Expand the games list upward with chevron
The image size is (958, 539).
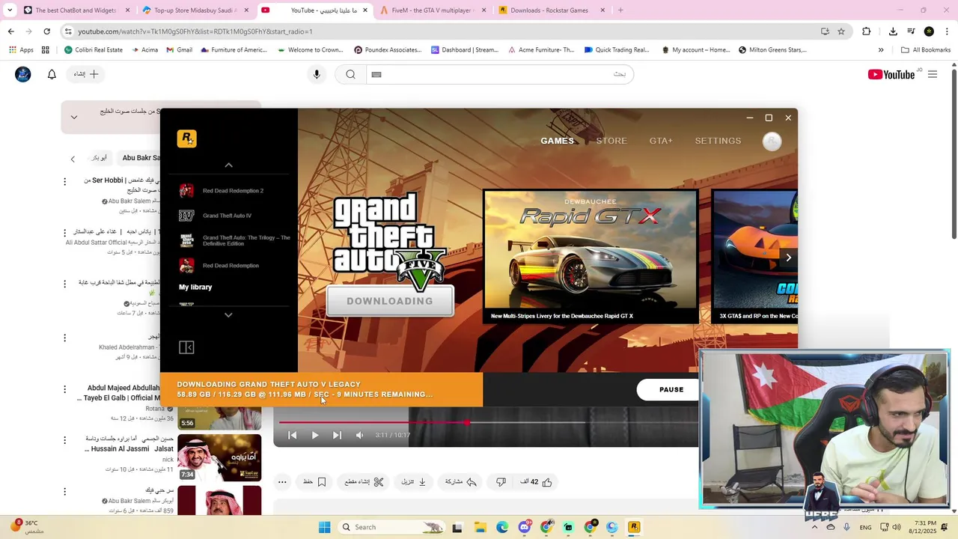[228, 165]
